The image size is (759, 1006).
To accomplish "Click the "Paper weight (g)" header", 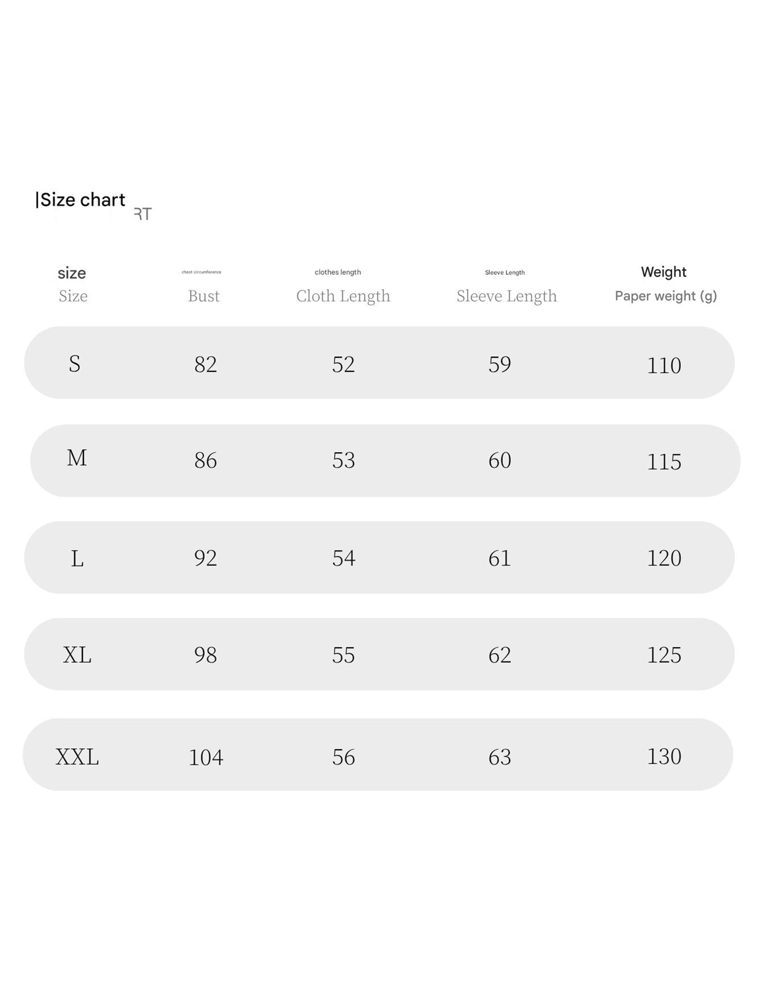I will [x=665, y=296].
